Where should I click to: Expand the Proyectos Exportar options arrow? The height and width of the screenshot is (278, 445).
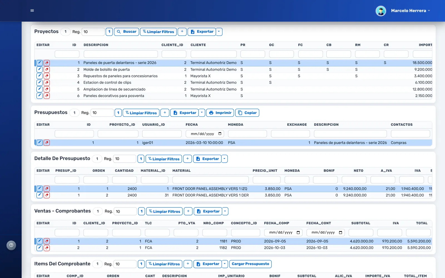[219, 32]
